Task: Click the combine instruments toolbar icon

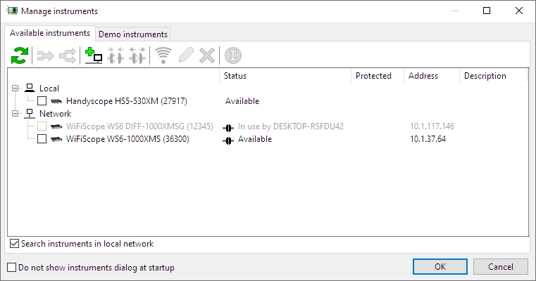Action: [45, 55]
